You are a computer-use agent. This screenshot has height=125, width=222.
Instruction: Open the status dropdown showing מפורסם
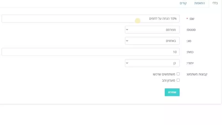(x=152, y=30)
